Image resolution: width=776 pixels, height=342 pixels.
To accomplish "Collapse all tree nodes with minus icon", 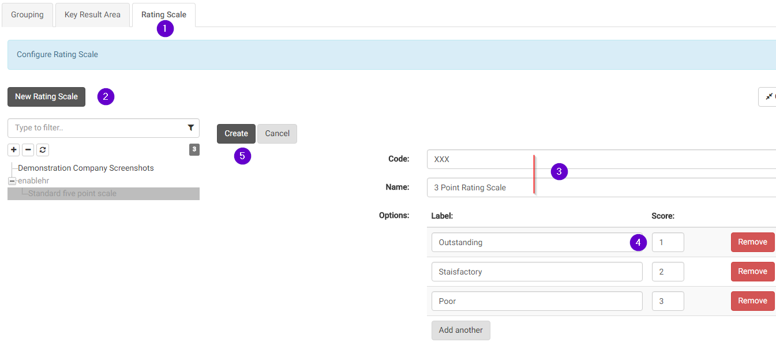I will (28, 150).
